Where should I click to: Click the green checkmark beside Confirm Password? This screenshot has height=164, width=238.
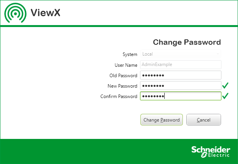point(225,96)
